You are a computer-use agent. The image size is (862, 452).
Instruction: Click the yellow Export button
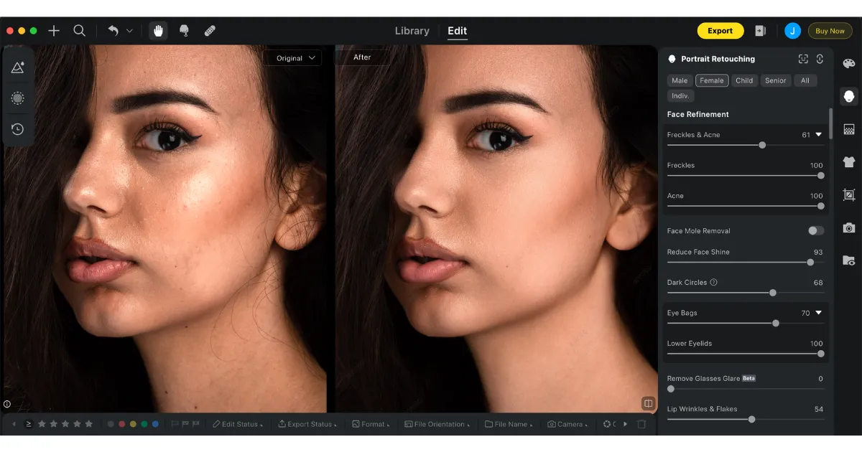pyautogui.click(x=720, y=31)
